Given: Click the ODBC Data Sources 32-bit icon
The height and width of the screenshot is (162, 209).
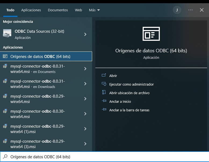Looking at the screenshot, I should click(x=7, y=33).
